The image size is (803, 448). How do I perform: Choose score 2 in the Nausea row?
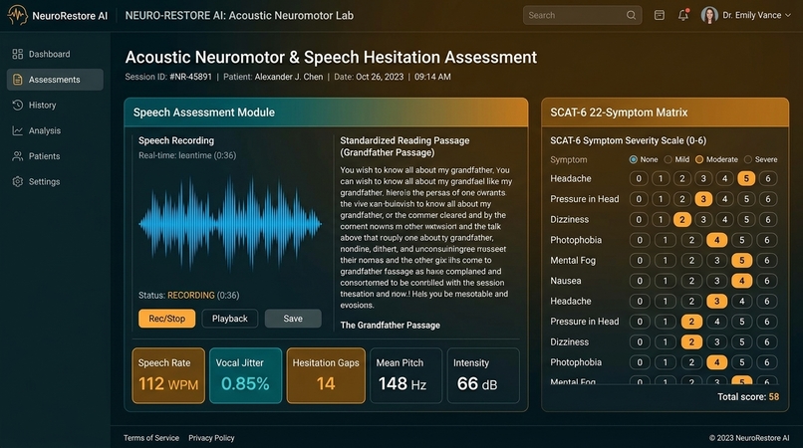(691, 281)
